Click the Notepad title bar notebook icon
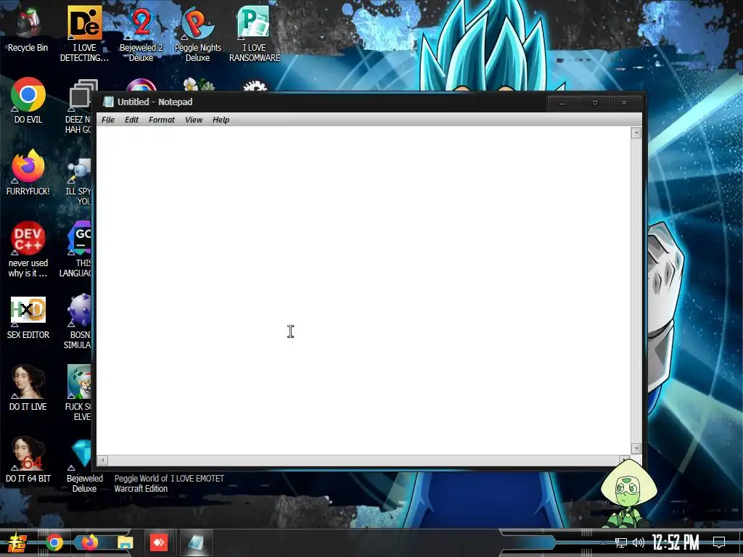743x557 pixels. click(109, 102)
